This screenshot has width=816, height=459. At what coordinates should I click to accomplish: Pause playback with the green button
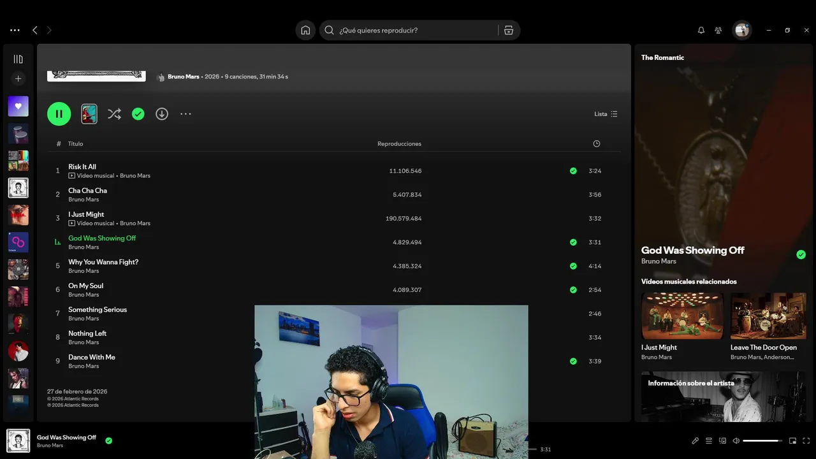pyautogui.click(x=59, y=114)
